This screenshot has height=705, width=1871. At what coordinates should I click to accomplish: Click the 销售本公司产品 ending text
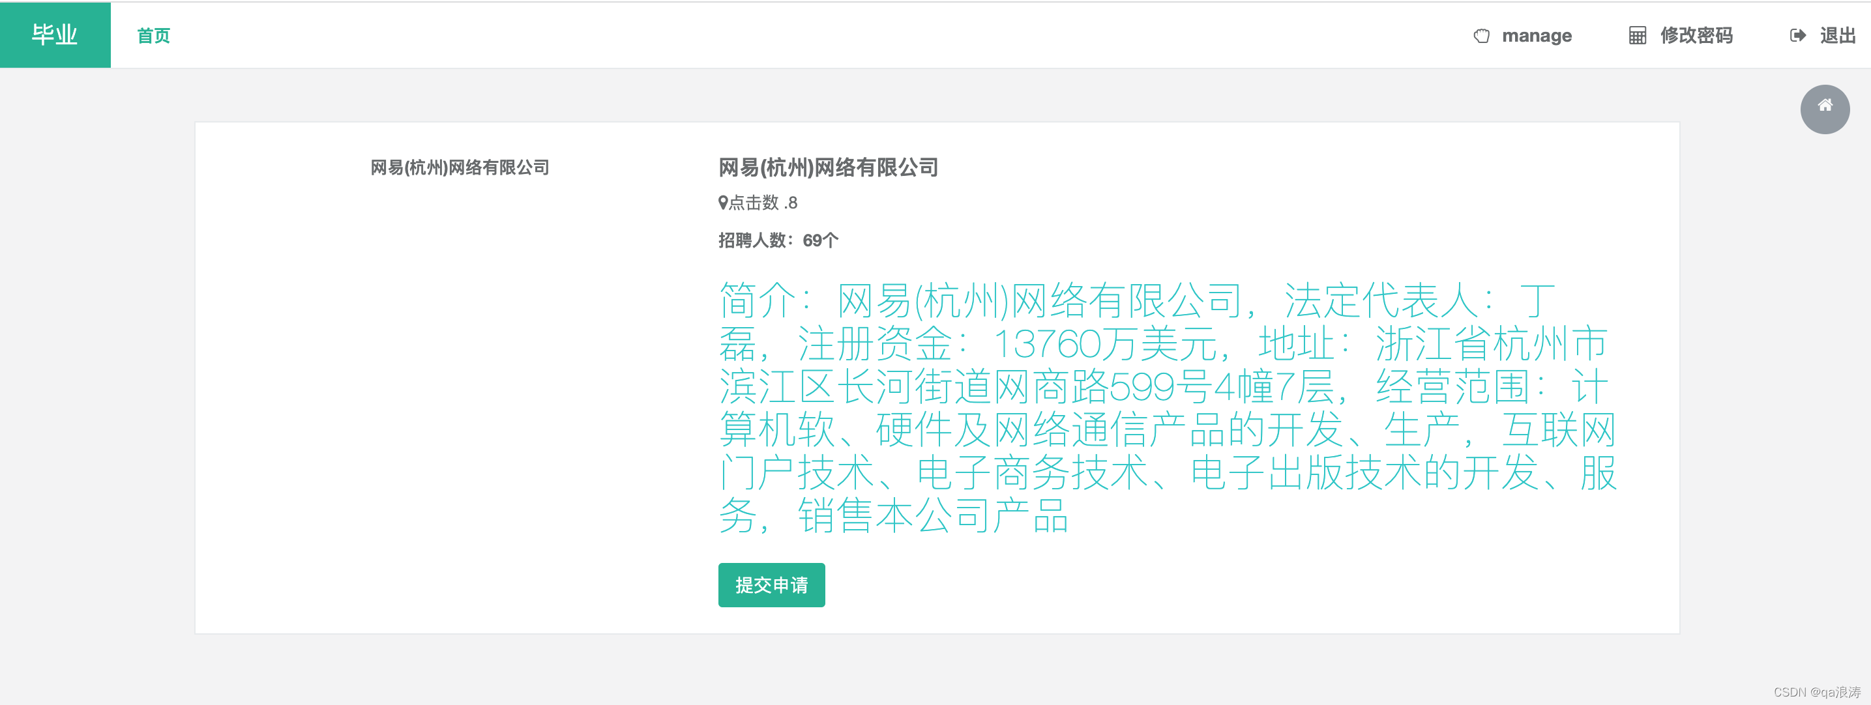[933, 515]
